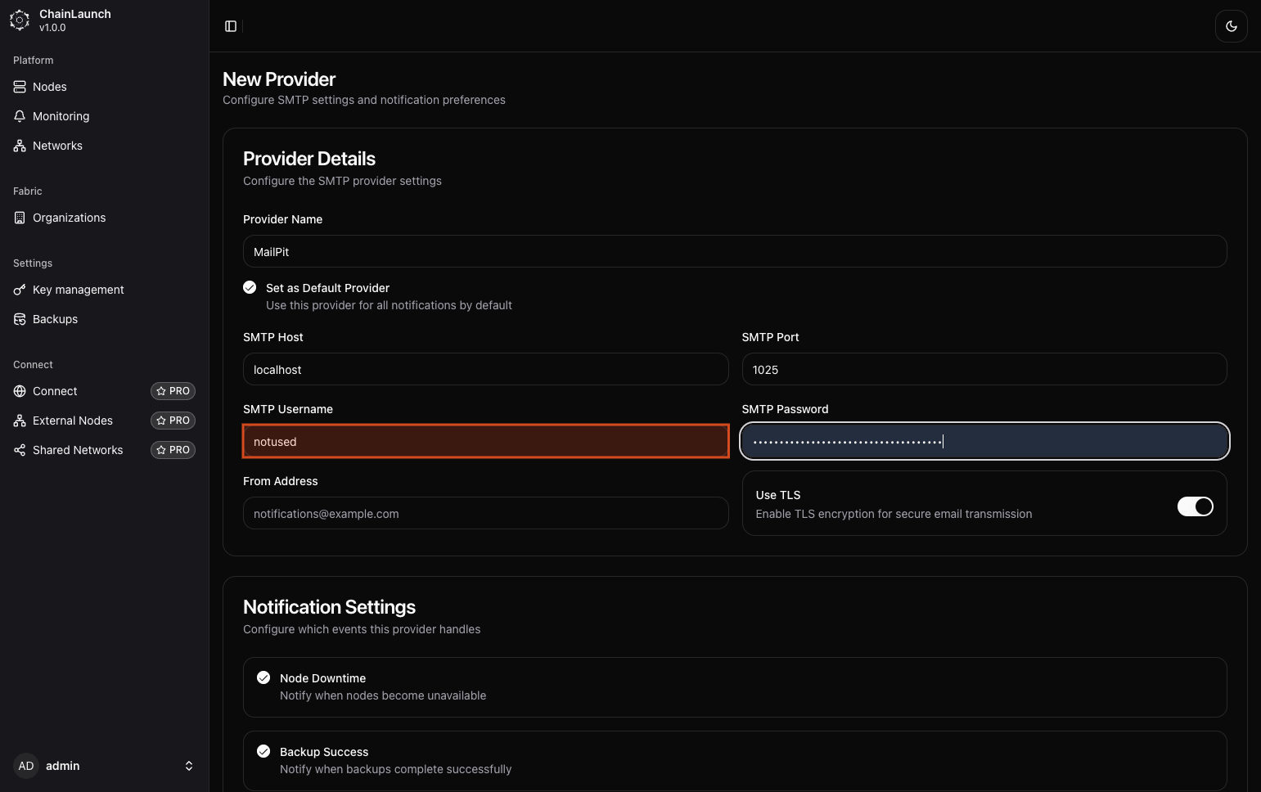The width and height of the screenshot is (1261, 792).
Task: Focus the From Address field
Action: point(485,514)
